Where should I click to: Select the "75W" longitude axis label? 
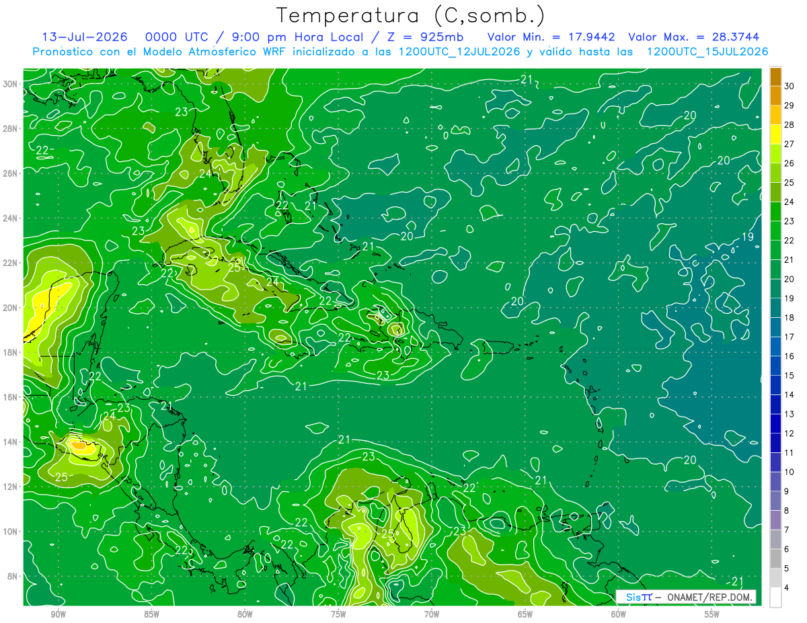338,614
